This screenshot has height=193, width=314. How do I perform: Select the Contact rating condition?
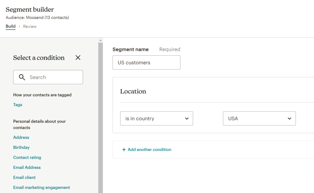pyautogui.click(x=27, y=157)
